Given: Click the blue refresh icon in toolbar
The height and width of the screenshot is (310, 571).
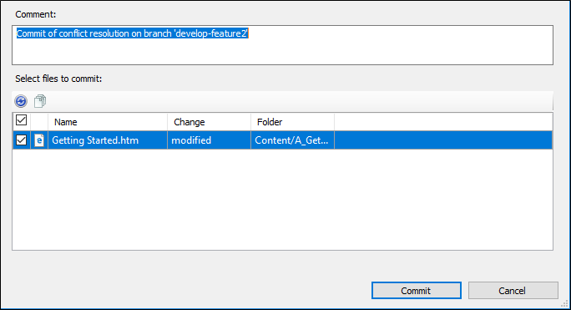Looking at the screenshot, I should 21,101.
